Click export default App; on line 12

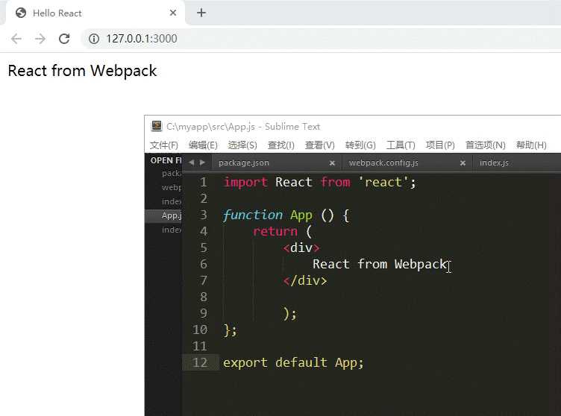(x=293, y=363)
